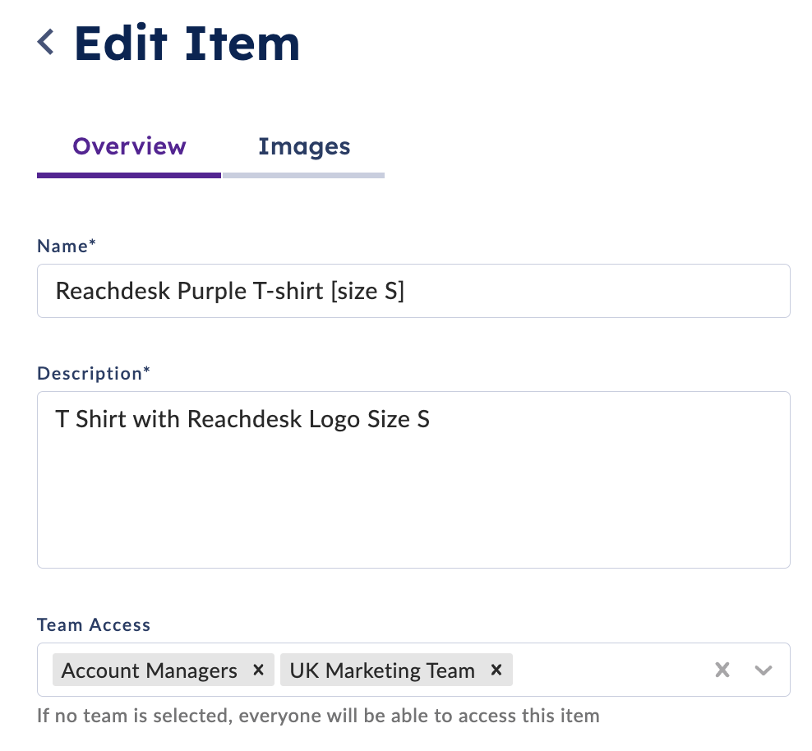The width and height of the screenshot is (812, 751).
Task: Go back using the arrow beside Edit Item
Action: point(46,42)
